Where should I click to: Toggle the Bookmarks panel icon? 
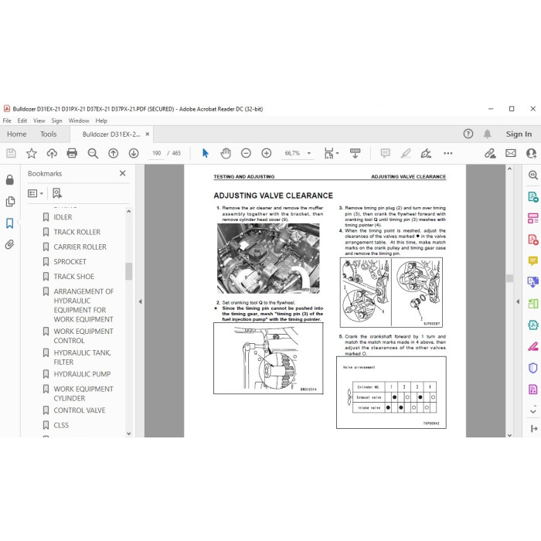click(x=9, y=223)
